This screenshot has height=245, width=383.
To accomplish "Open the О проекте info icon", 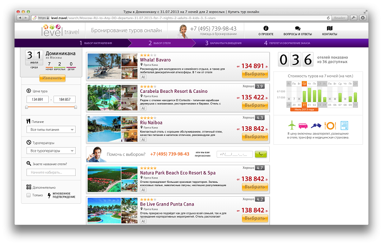I will [x=266, y=28].
